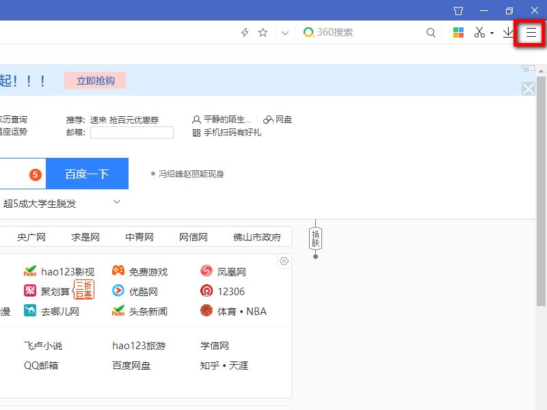The width and height of the screenshot is (547, 410).
Task: Click the magnifier search icon
Action: coord(431,32)
